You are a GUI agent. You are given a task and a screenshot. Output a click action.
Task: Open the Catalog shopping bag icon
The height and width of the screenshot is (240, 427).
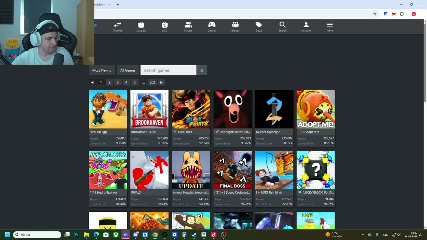pyautogui.click(x=141, y=27)
